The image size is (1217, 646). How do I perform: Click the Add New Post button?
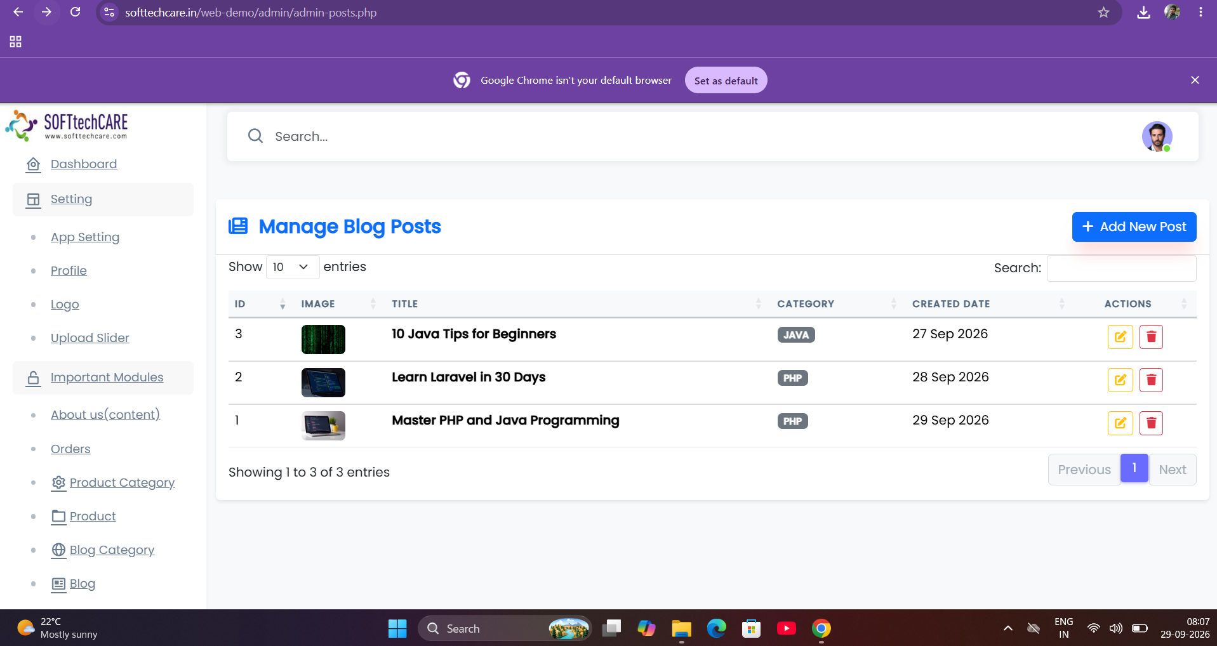(x=1134, y=227)
